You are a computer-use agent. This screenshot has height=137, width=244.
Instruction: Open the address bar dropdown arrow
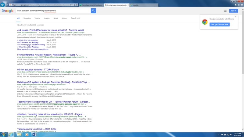click(73, 5)
